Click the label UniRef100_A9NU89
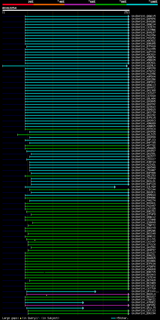This screenshot has height=320, width=160. 143,123
